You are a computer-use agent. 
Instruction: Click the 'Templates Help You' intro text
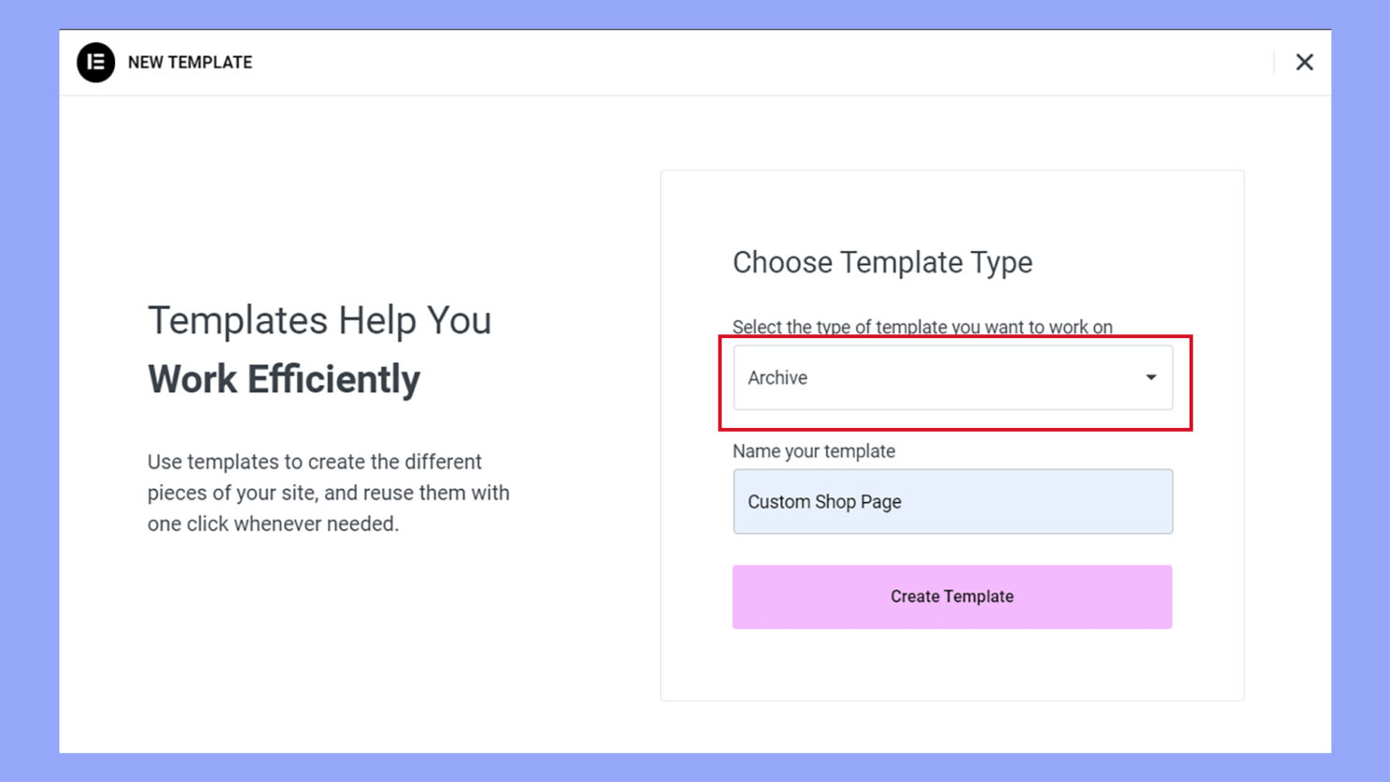pos(319,320)
